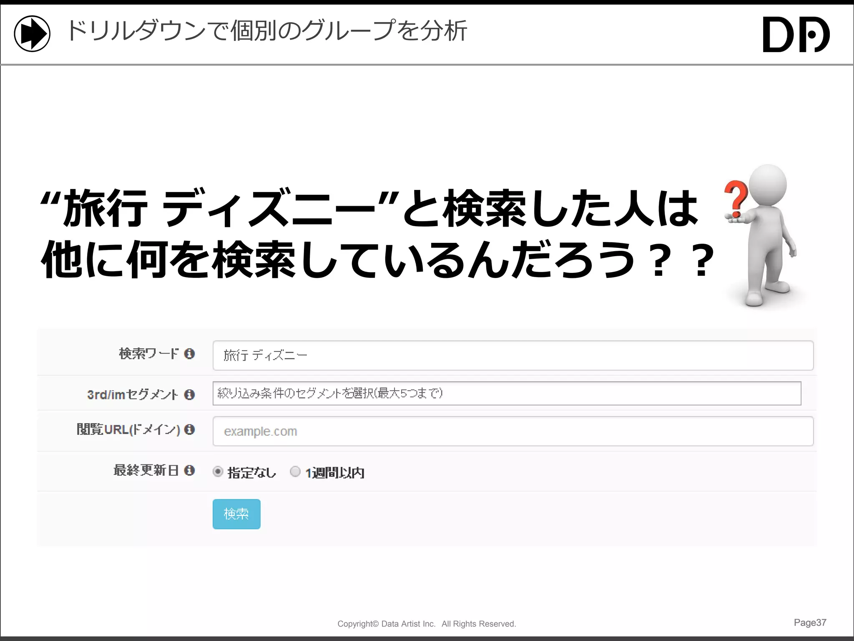
Task: Click the DA logo in the header
Action: (x=796, y=34)
